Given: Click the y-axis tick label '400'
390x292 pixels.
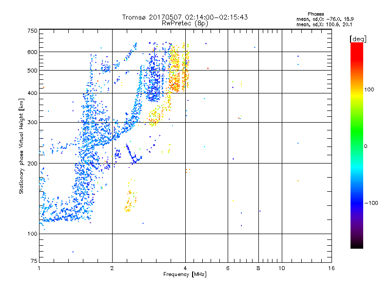Looking at the screenshot, I should point(32,93).
